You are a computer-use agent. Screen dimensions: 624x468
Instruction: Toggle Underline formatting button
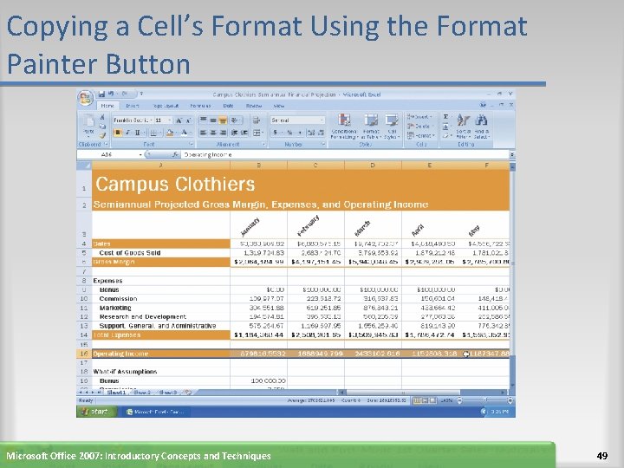pyautogui.click(x=137, y=133)
